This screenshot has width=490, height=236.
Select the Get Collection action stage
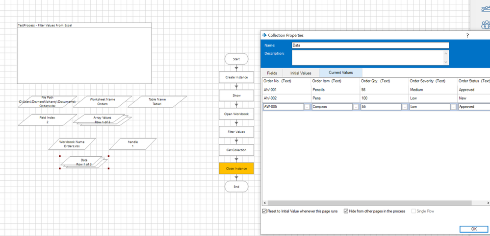[x=236, y=150]
